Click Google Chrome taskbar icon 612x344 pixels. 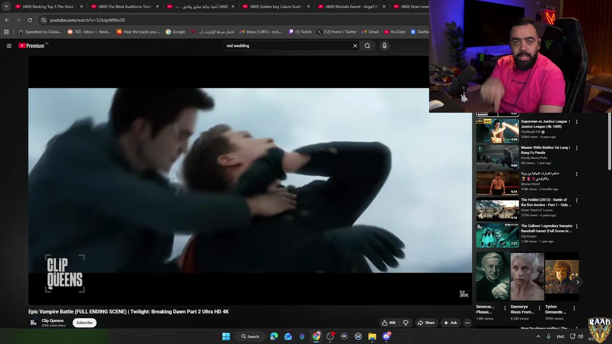click(317, 336)
